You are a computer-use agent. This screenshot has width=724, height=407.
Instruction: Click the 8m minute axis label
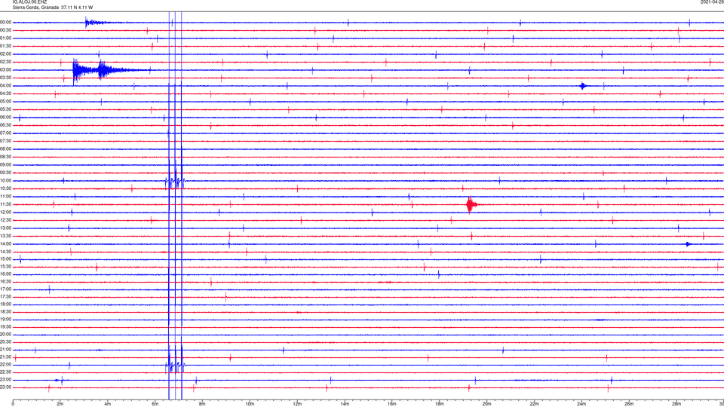pos(202,404)
